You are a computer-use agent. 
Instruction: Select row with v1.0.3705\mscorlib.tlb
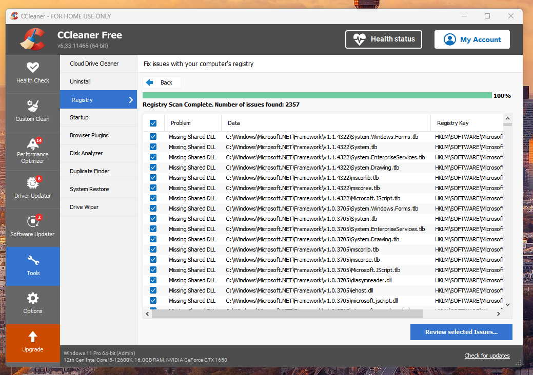coord(323,249)
